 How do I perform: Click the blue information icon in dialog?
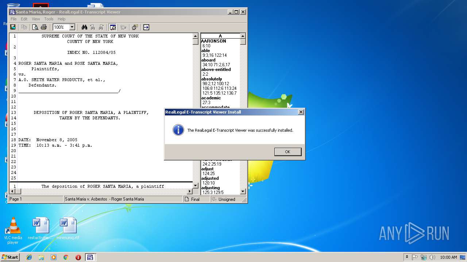tap(178, 130)
